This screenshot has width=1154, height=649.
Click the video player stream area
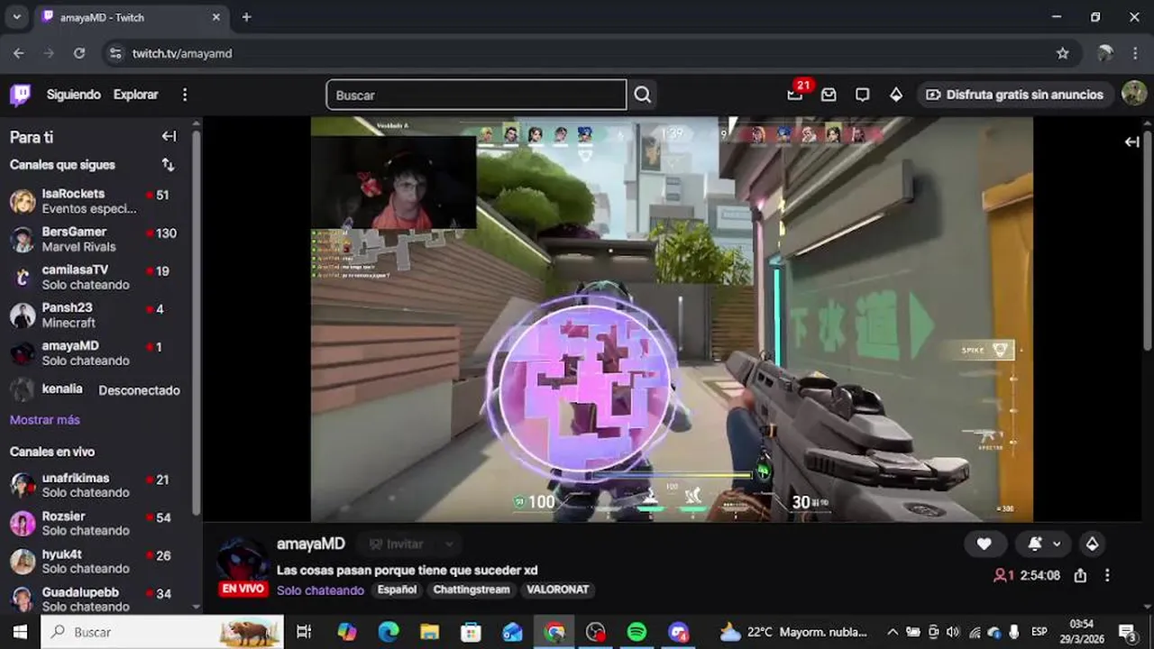[x=672, y=319]
